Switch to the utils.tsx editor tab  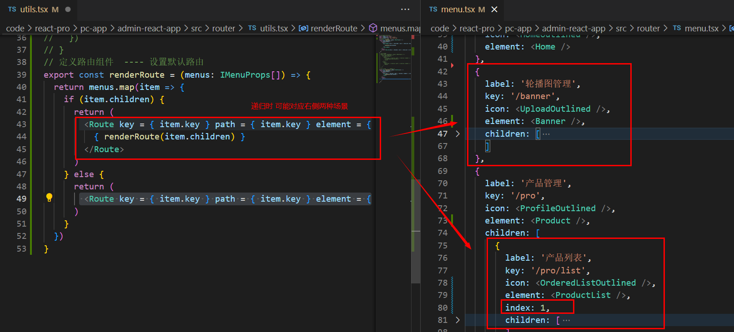coord(39,9)
